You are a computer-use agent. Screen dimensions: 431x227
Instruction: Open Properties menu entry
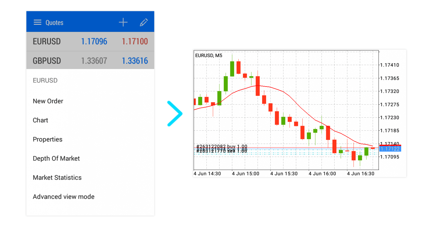(47, 139)
